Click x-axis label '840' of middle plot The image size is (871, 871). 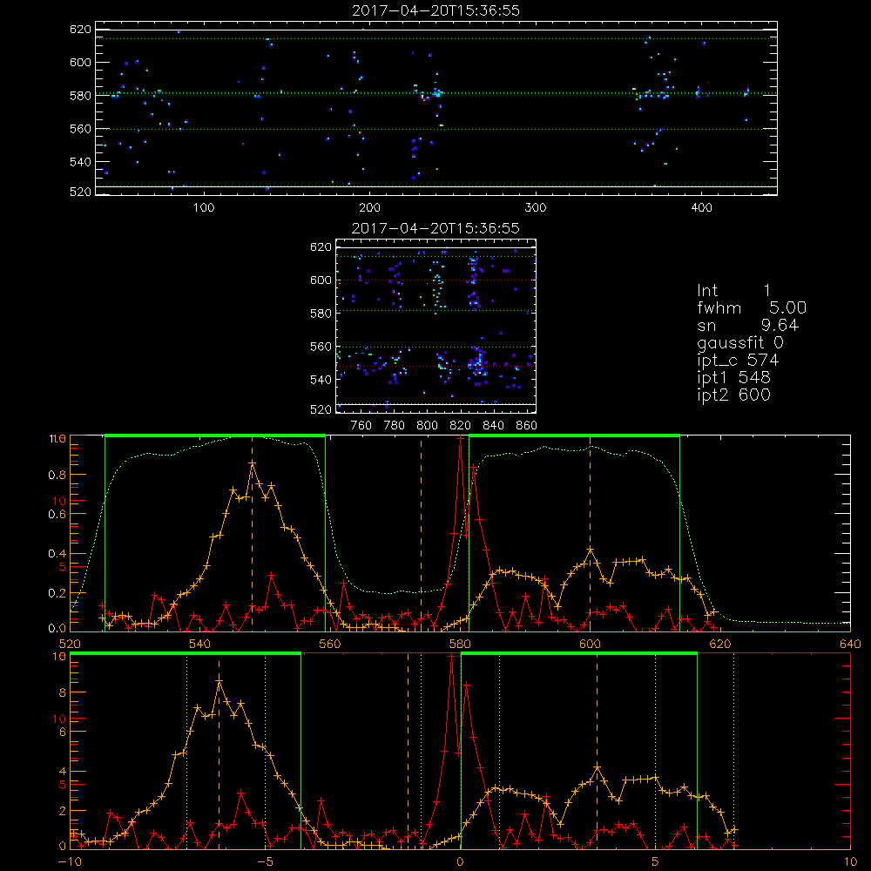pyautogui.click(x=493, y=426)
